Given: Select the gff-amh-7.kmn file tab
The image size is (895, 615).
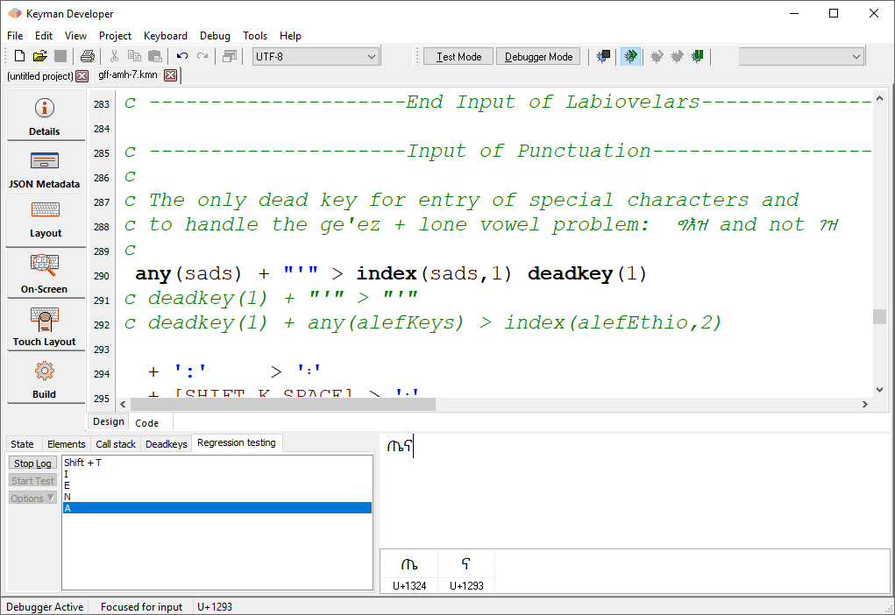Looking at the screenshot, I should click(x=128, y=74).
